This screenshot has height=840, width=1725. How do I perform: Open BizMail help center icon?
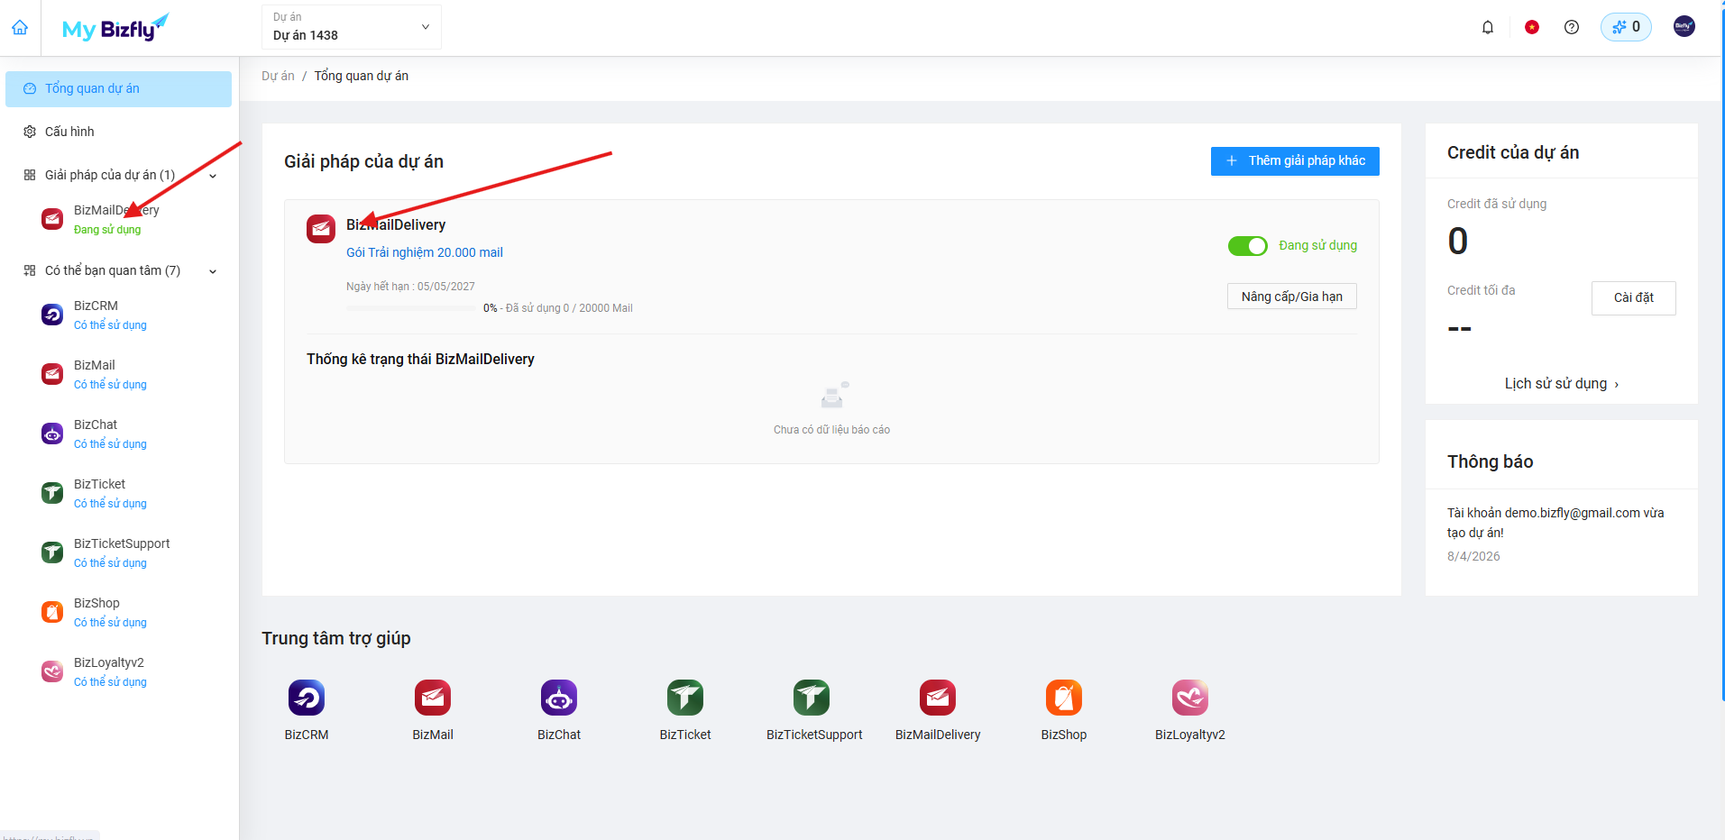pyautogui.click(x=433, y=698)
